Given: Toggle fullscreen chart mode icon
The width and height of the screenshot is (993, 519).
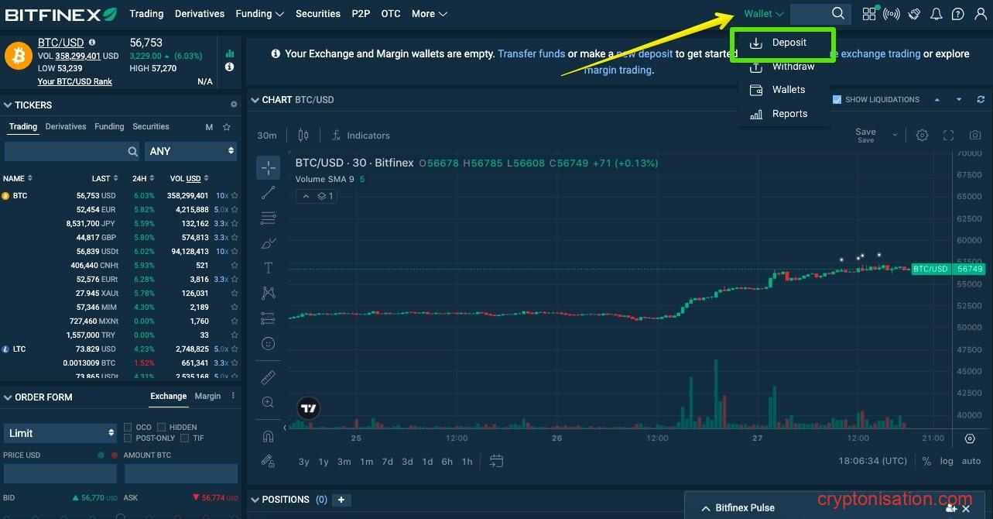Looking at the screenshot, I should (948, 136).
